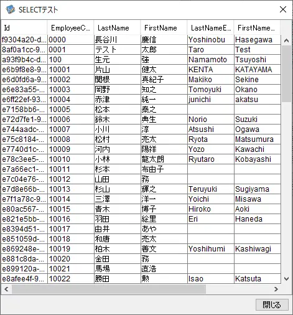Click the vertical scrollbar down arrow

click(286, 279)
